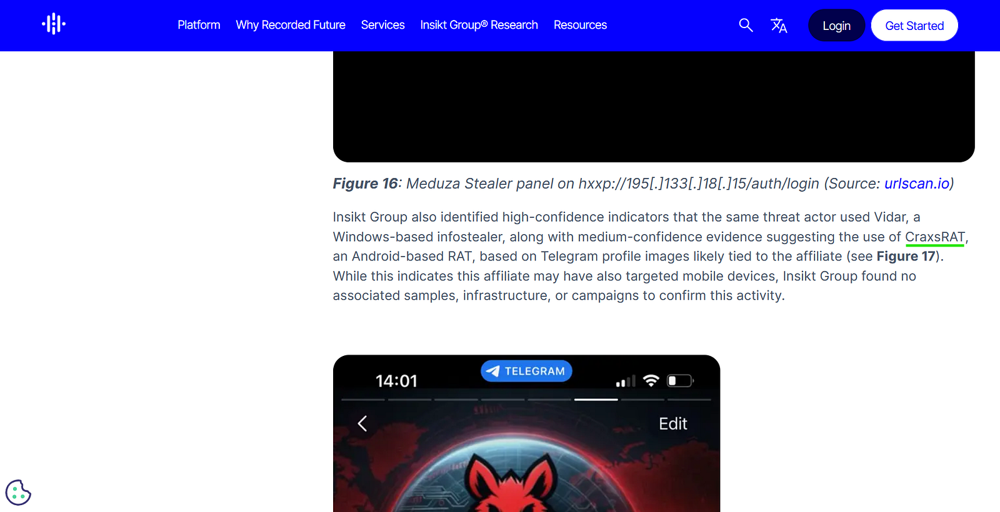The width and height of the screenshot is (1000, 512).
Task: Click the Recorded Future logo
Action: [54, 24]
